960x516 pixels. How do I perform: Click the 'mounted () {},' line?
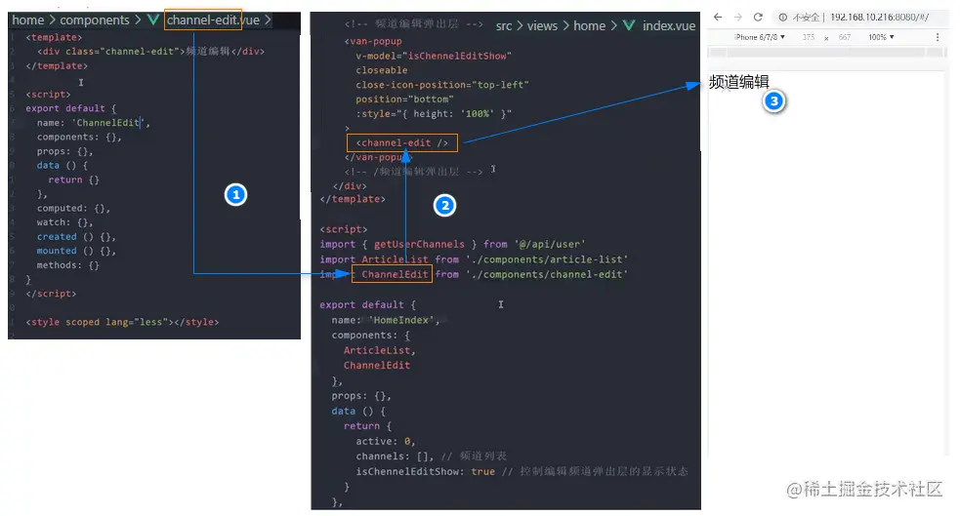click(76, 251)
